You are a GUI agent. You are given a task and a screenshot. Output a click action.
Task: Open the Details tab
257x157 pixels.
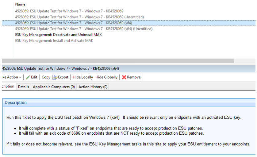(x=23, y=87)
